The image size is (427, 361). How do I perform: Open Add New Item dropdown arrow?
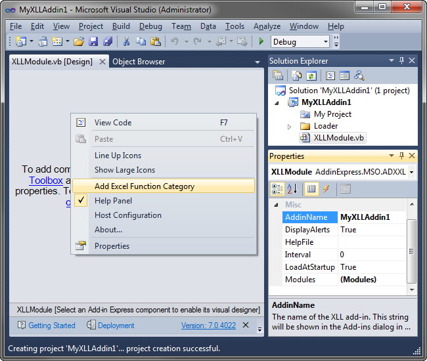(68, 41)
